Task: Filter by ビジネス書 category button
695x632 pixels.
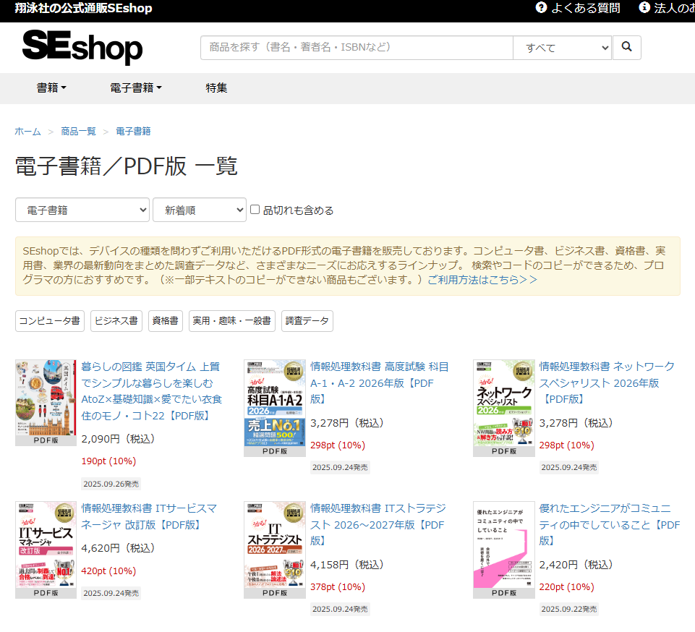Action: (x=116, y=321)
